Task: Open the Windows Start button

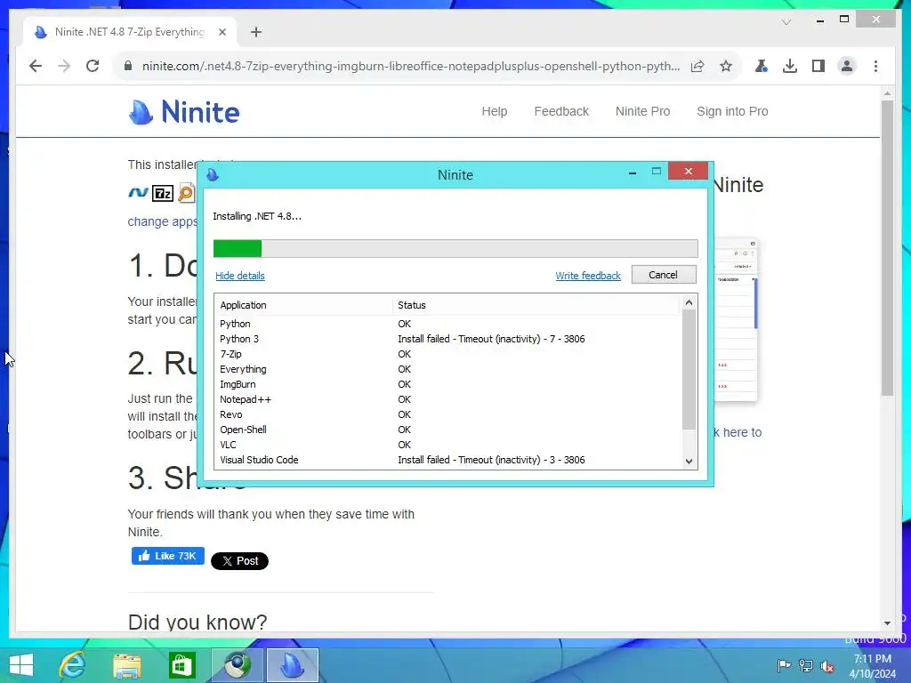Action: click(21, 665)
